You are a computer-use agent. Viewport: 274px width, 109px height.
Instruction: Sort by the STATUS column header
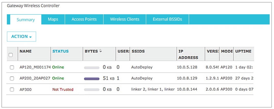60,51
